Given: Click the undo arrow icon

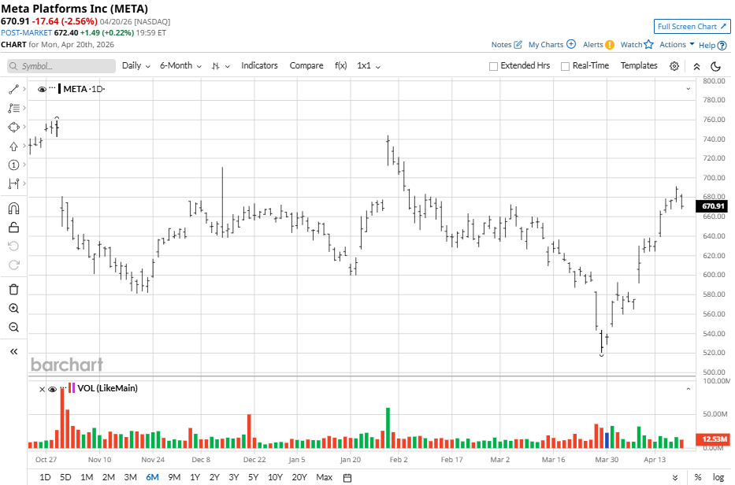Looking at the screenshot, I should click(13, 246).
